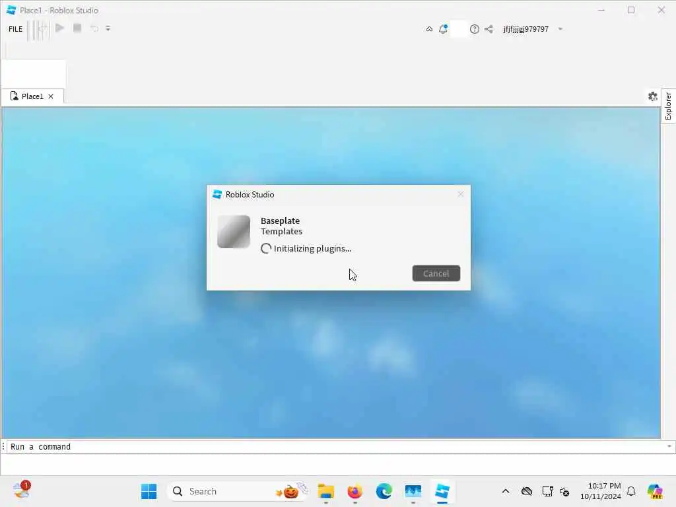Click the network display tray icon
The height and width of the screenshot is (507, 676).
(547, 491)
